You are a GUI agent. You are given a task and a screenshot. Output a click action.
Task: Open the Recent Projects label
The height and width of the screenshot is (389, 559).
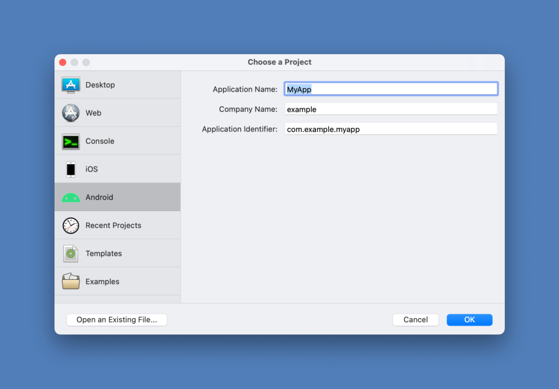point(114,225)
